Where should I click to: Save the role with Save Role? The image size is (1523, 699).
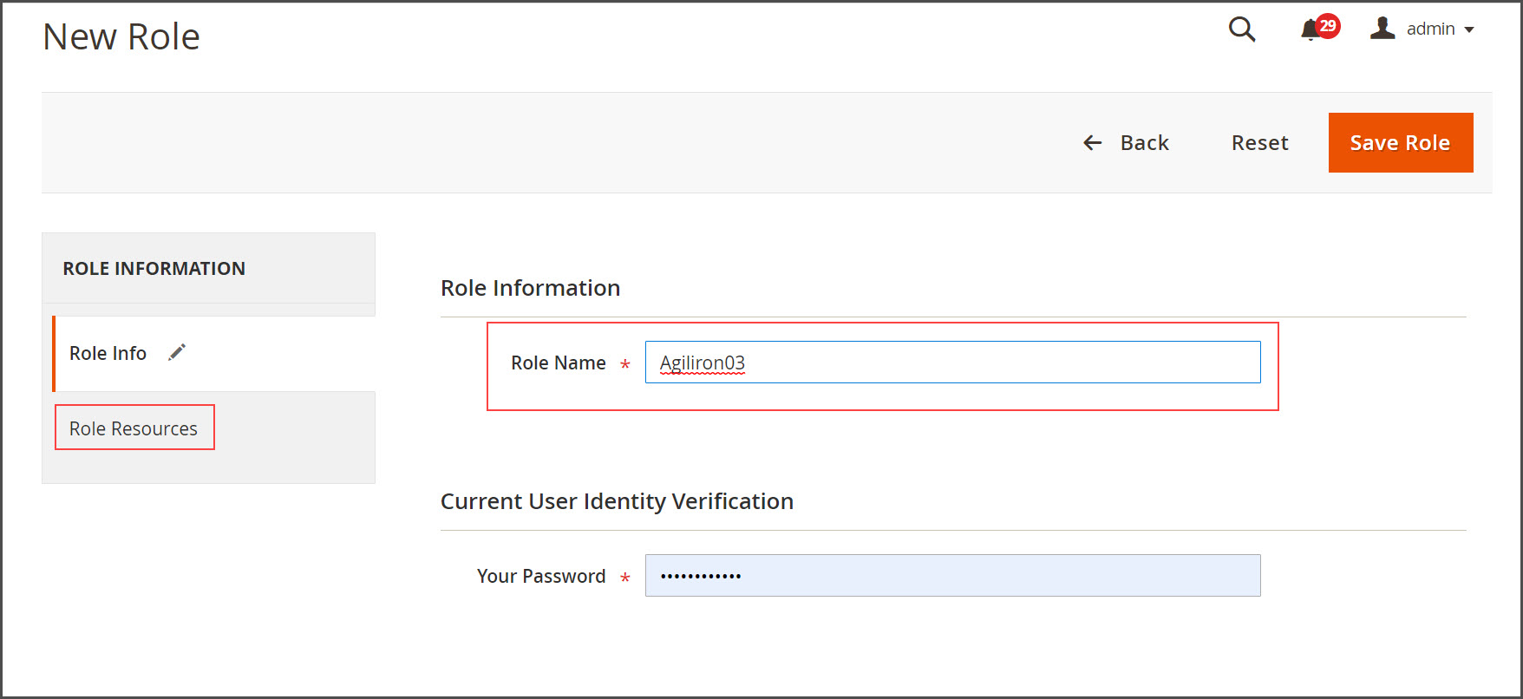(x=1400, y=143)
